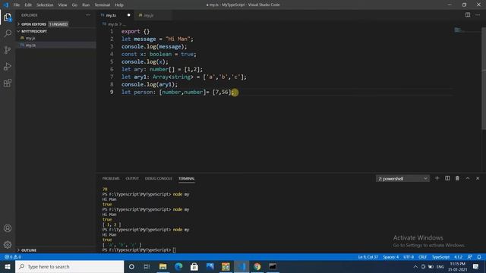Open the Run and Debug view
The height and width of the screenshot is (273, 486).
[8, 67]
